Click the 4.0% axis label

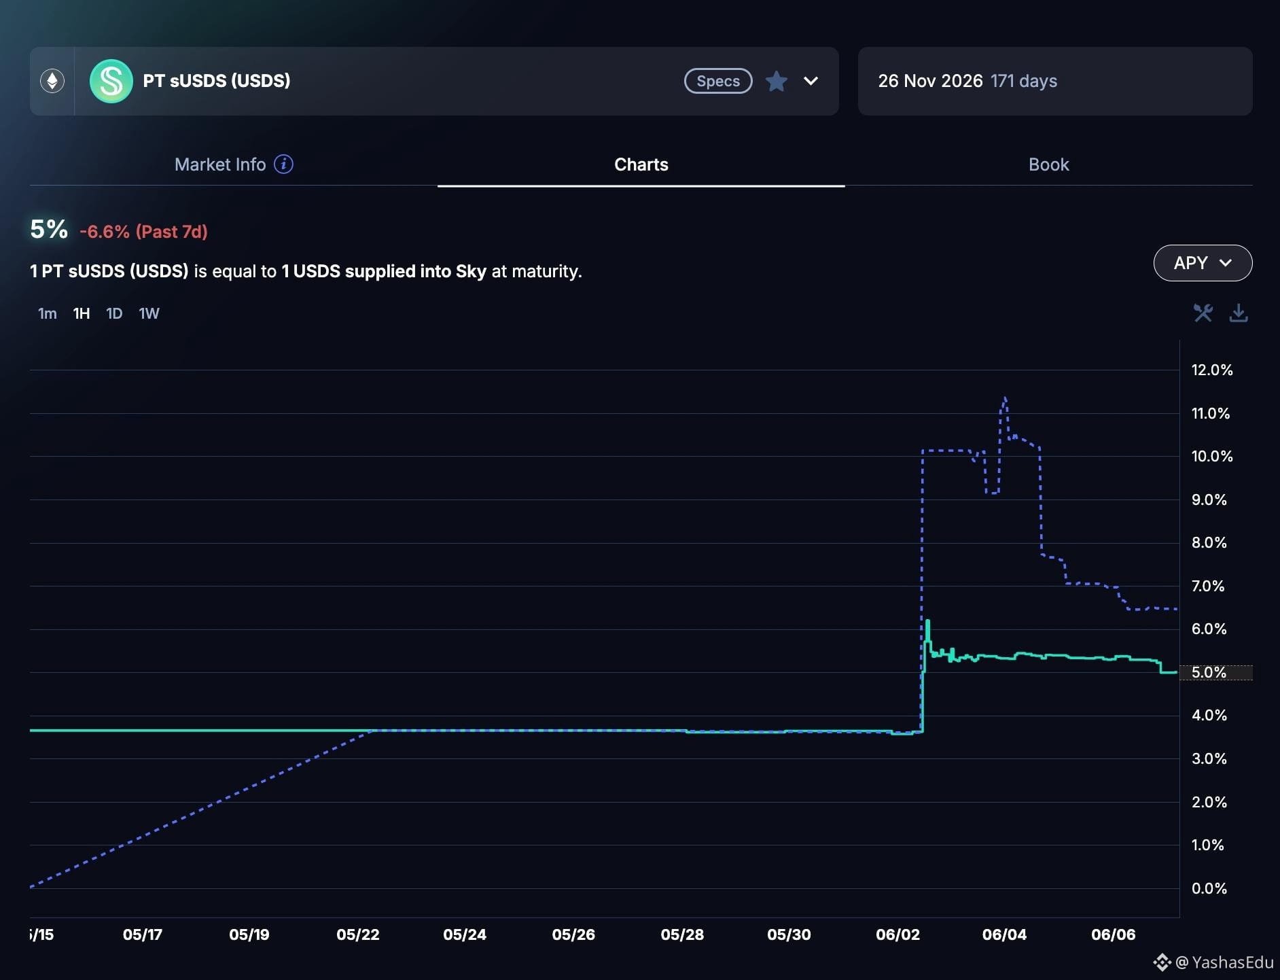[1209, 715]
